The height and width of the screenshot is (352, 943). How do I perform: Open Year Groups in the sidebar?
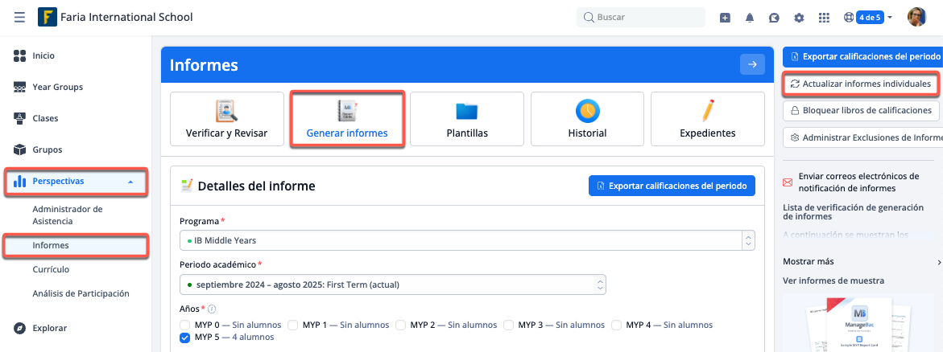[x=57, y=87]
